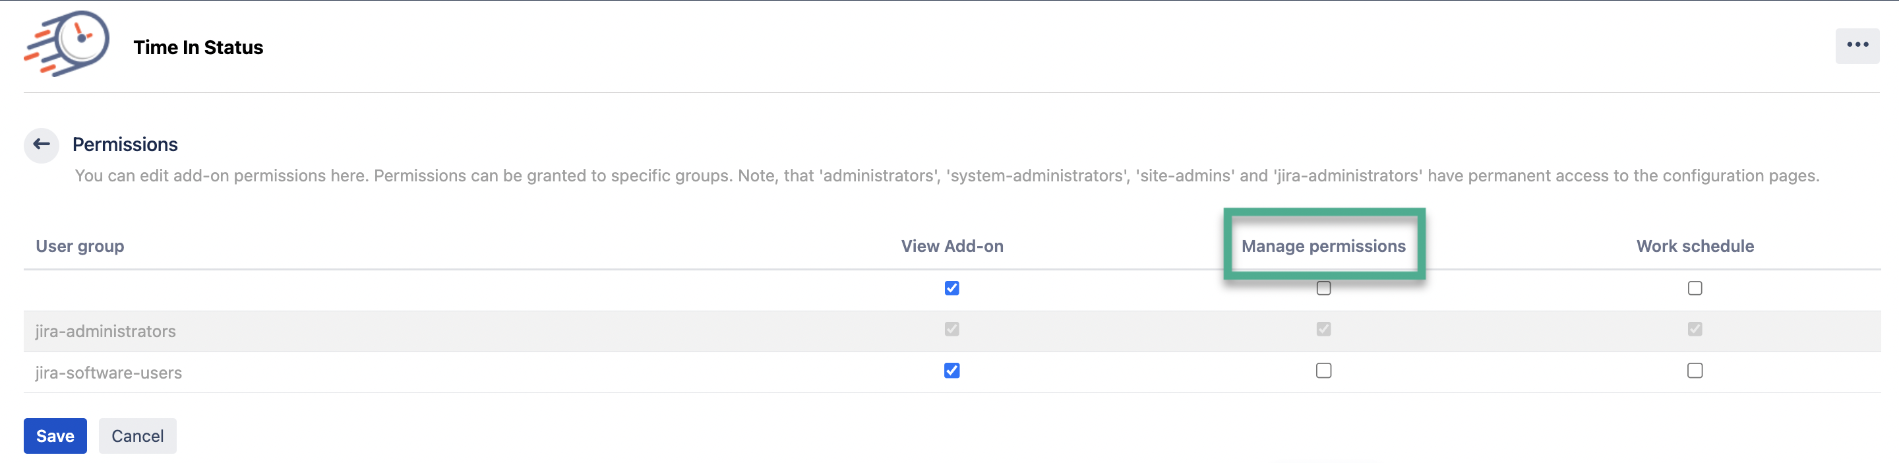Select the jira-software-users group row label
Image resolution: width=1899 pixels, height=463 pixels.
point(108,373)
